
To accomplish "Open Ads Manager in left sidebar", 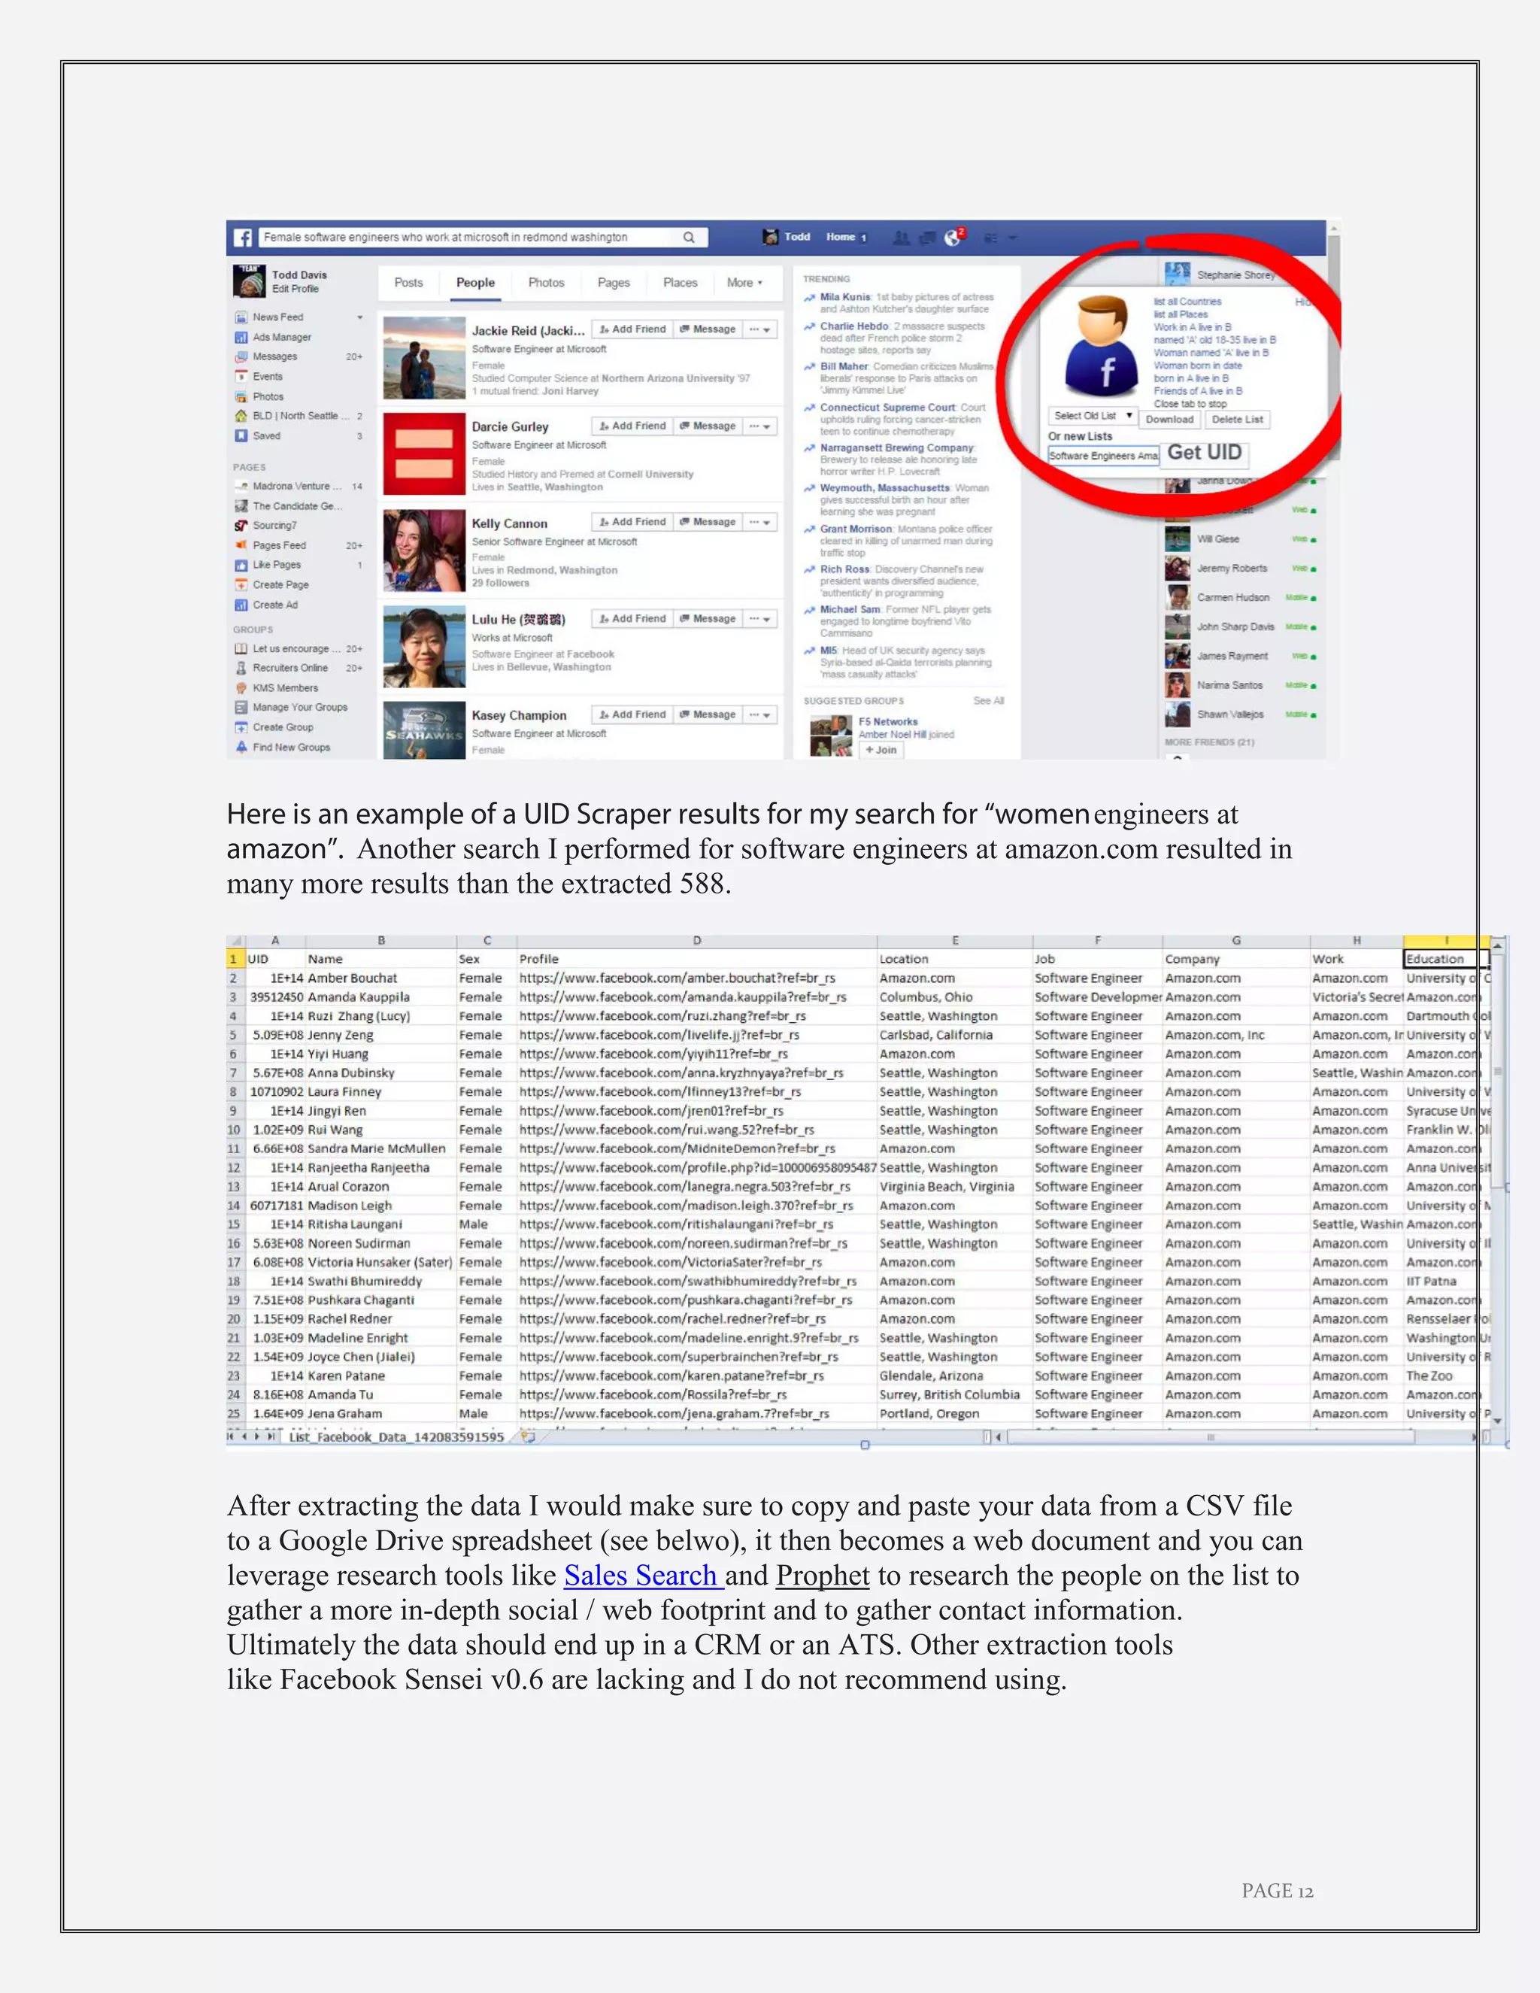I will [x=282, y=337].
